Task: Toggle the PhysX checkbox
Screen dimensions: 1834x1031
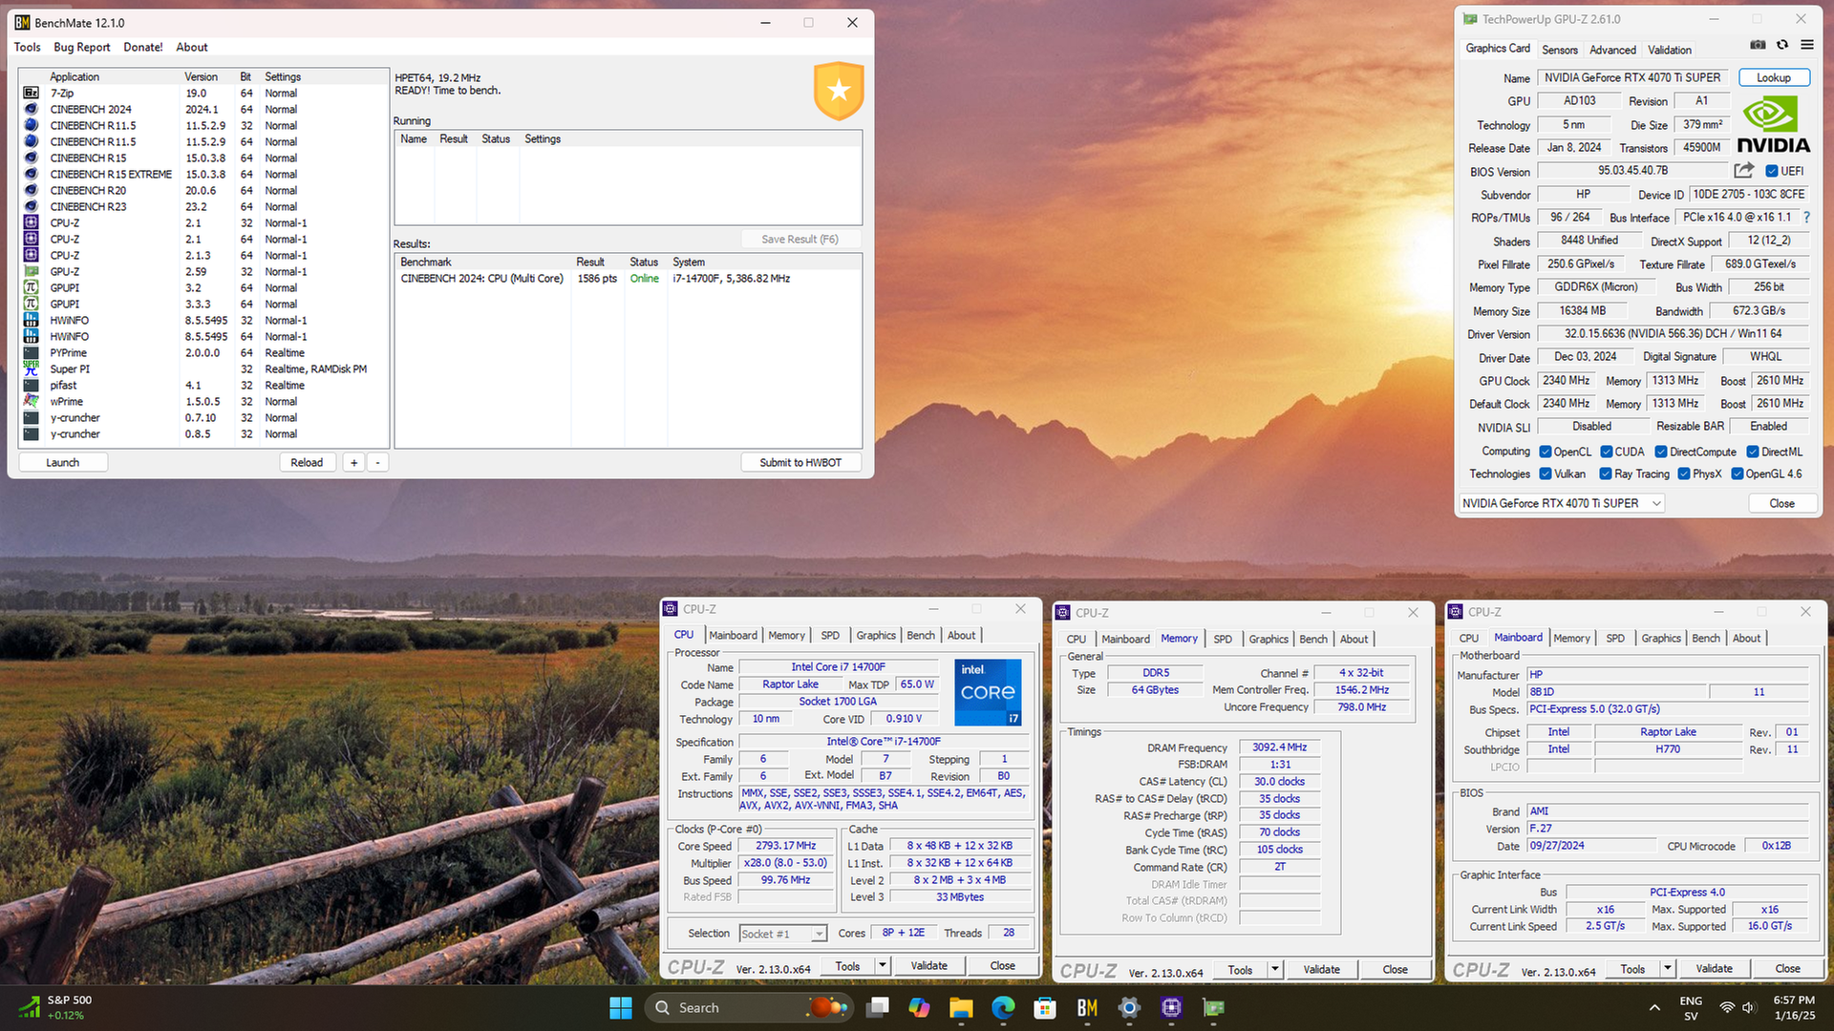Action: click(1684, 473)
